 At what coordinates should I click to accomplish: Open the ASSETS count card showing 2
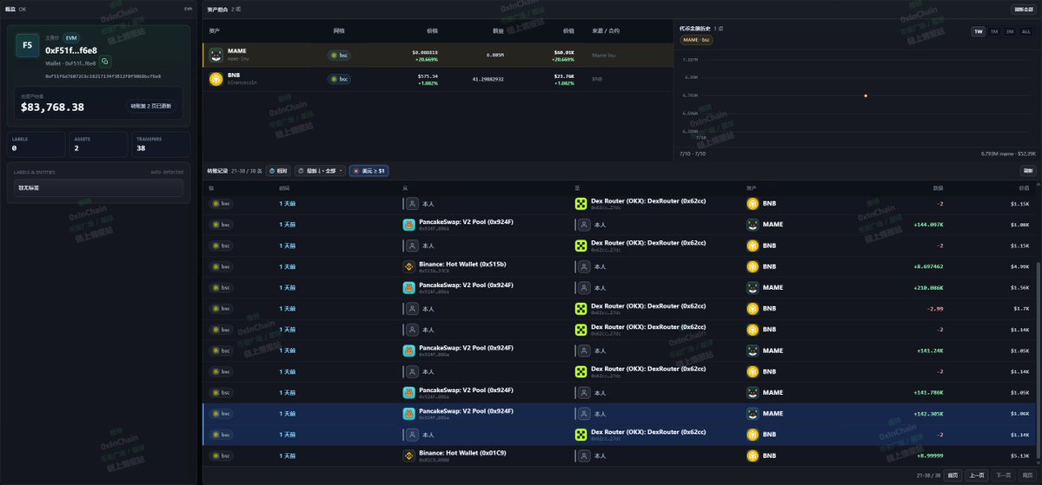98,144
